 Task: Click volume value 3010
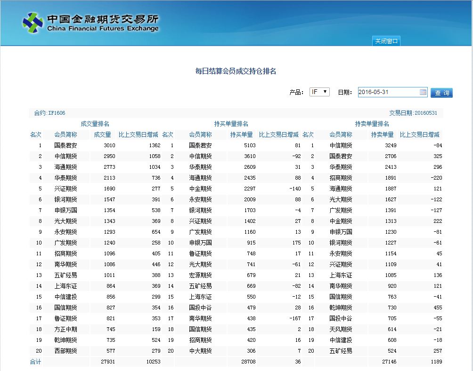(x=109, y=145)
